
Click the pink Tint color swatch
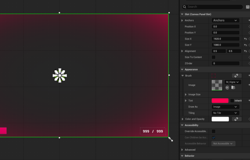(220, 101)
